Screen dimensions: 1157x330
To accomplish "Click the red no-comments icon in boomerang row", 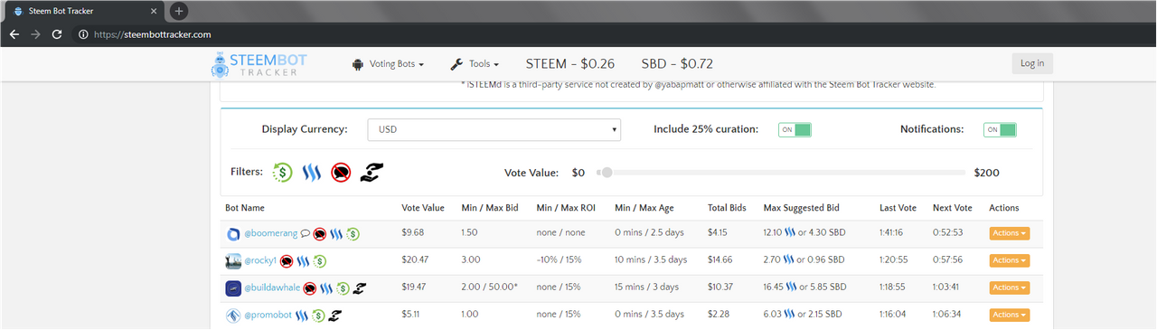I will (x=319, y=234).
